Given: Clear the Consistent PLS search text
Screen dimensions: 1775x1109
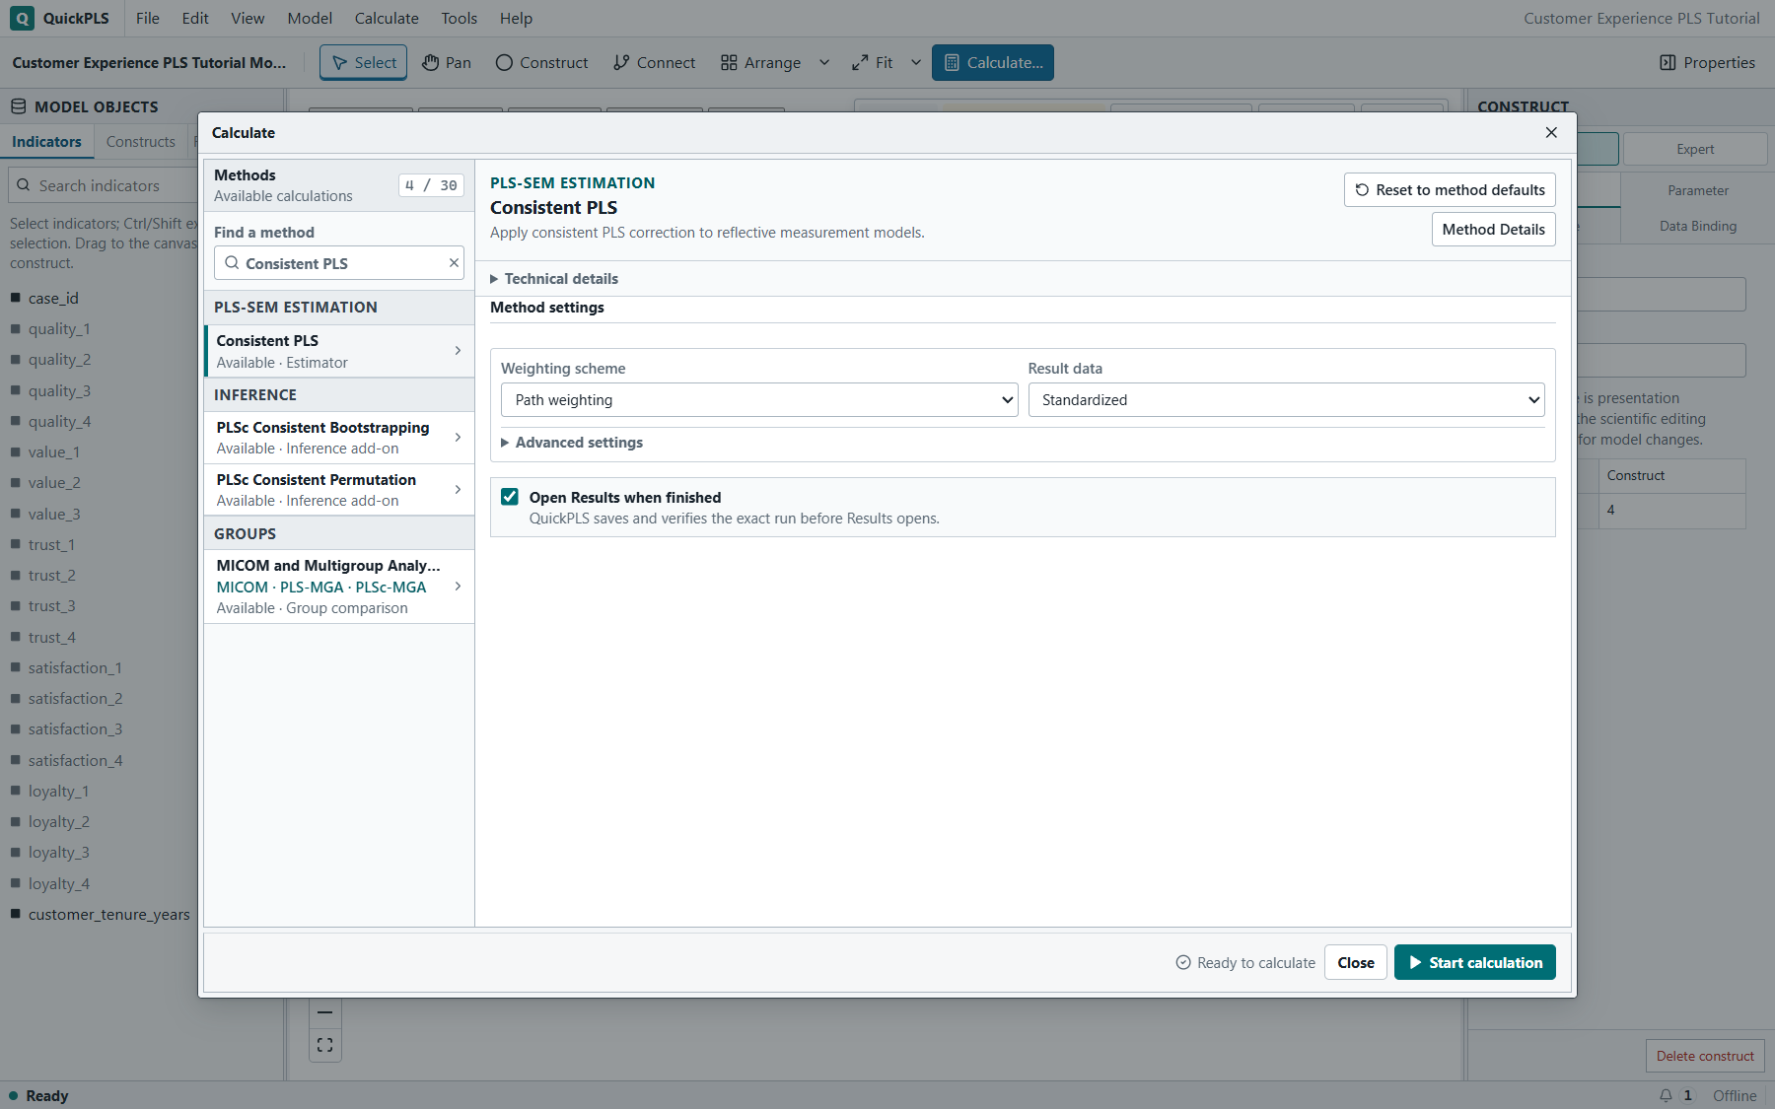Looking at the screenshot, I should click(x=454, y=263).
